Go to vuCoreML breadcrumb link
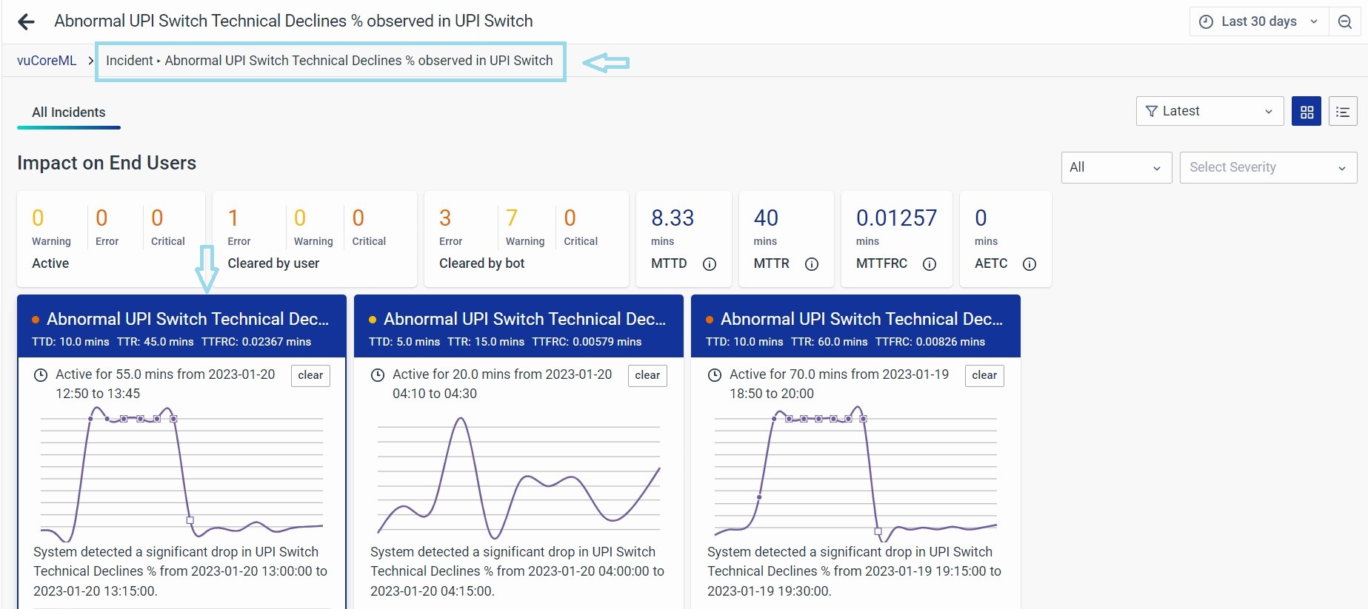Viewport: 1368px width, 609px height. pos(47,61)
